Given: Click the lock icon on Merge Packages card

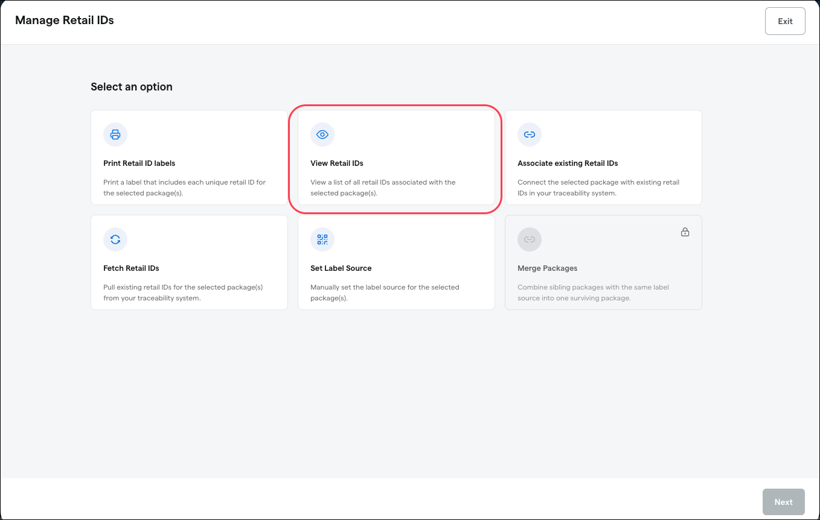Looking at the screenshot, I should [x=685, y=232].
